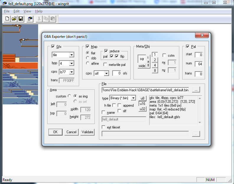Image resolution: width=234 pixels, height=184 pixels.
Task: Toggle the Gfx checkbox
Action: click(53, 47)
